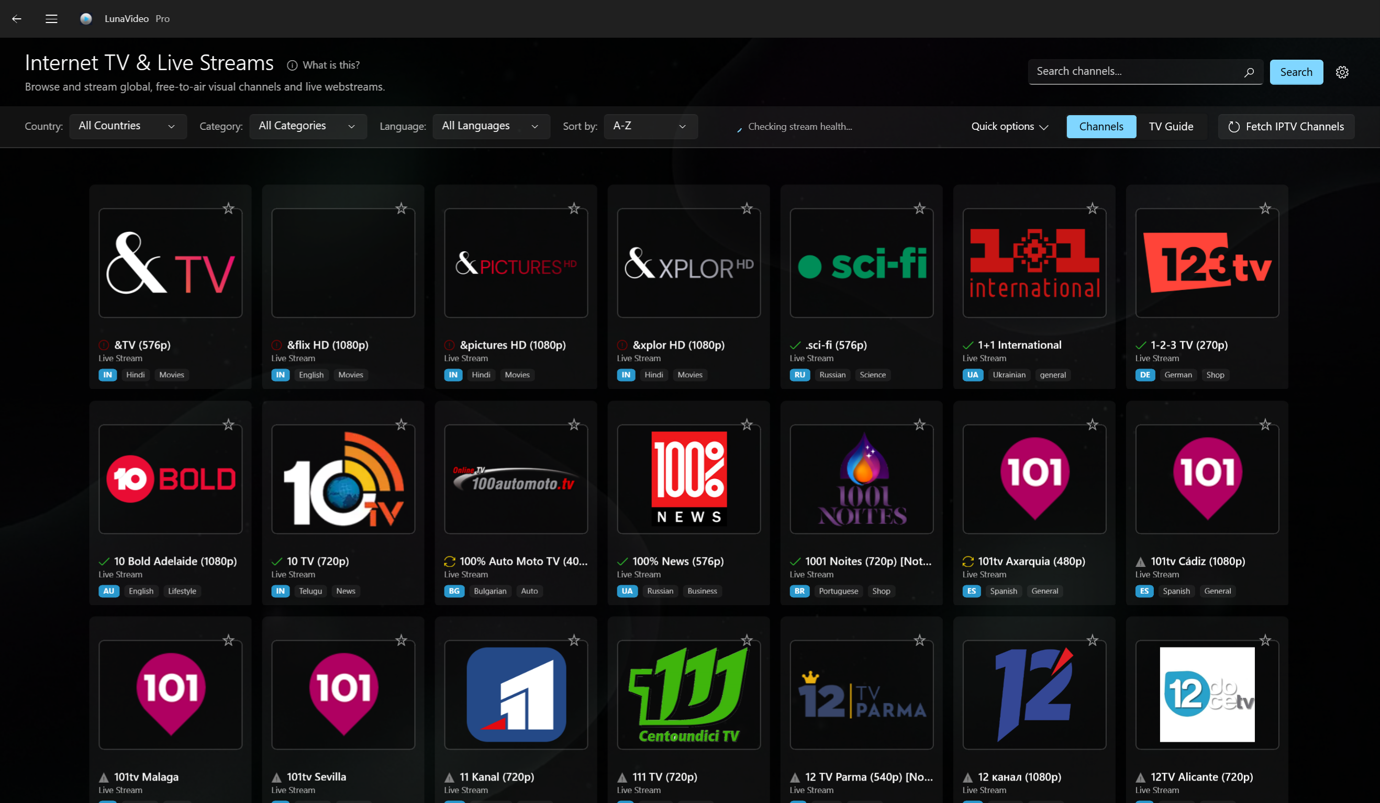Click the refresh icon in Fetch IPTV button
The image size is (1380, 803).
(1234, 127)
